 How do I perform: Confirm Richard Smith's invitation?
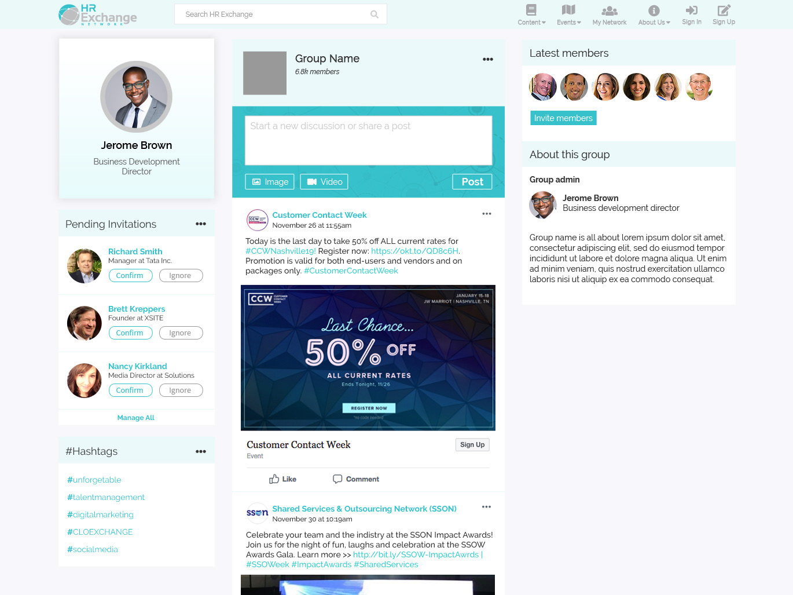coord(130,276)
